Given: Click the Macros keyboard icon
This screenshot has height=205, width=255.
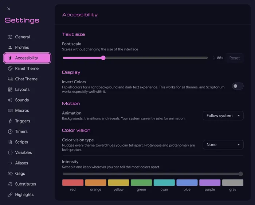Looking at the screenshot, I should pos(10,111).
